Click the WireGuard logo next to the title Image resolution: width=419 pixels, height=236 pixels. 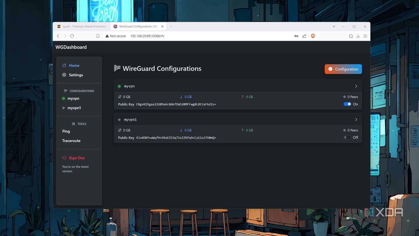point(117,68)
